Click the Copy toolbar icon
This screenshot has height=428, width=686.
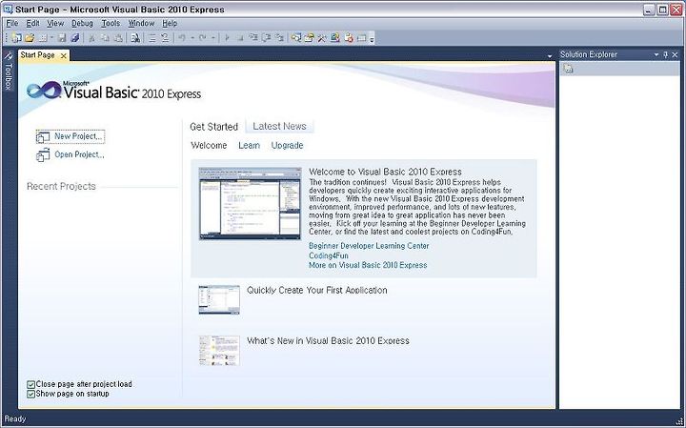point(105,38)
